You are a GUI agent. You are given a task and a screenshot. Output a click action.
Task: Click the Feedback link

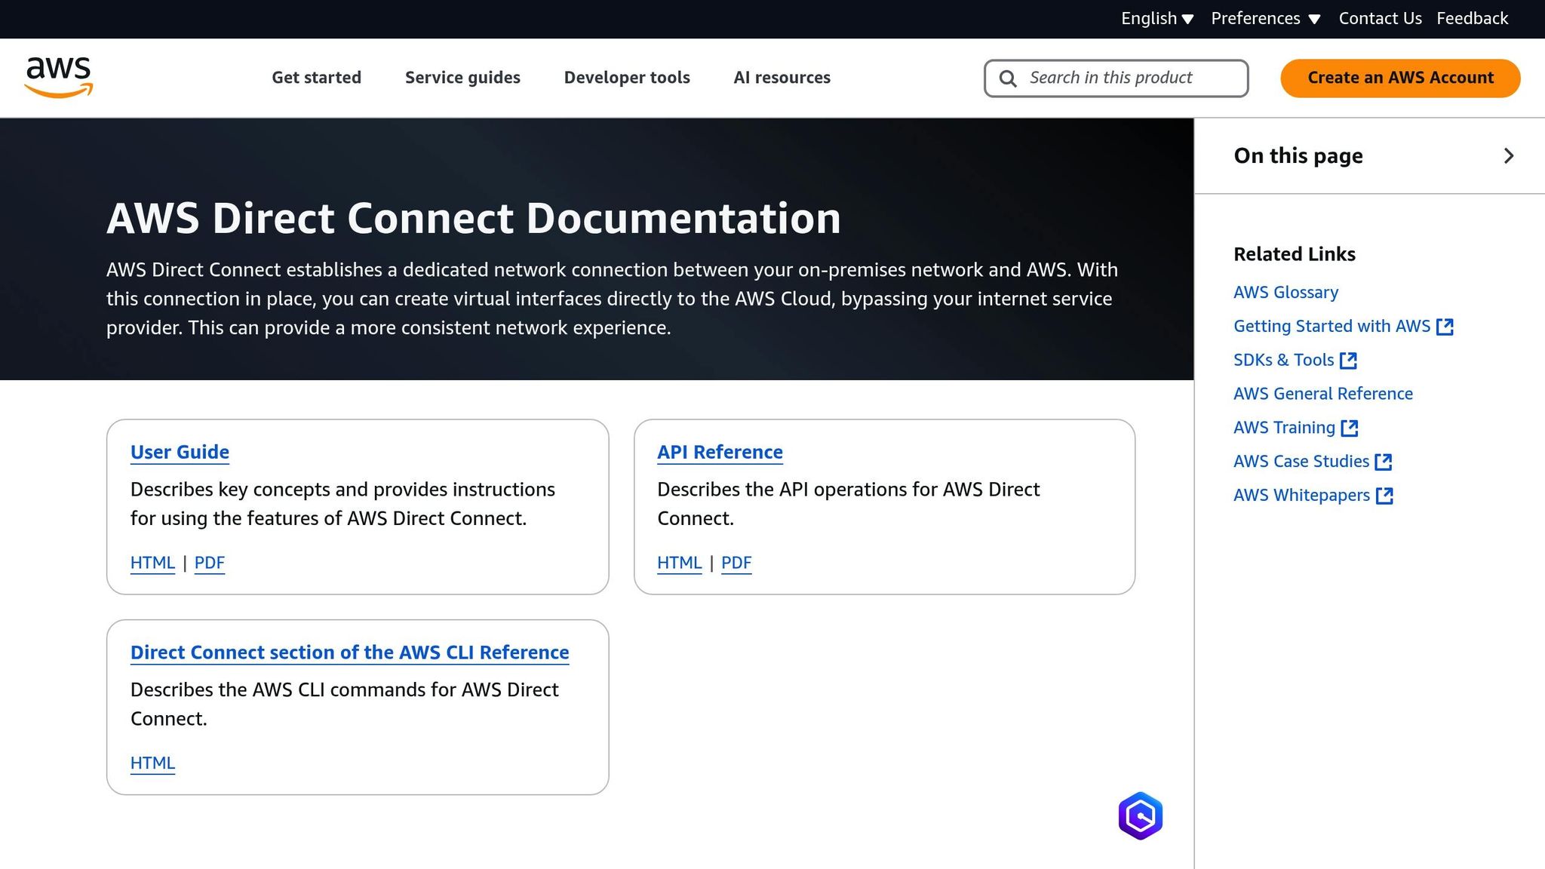[1472, 19]
